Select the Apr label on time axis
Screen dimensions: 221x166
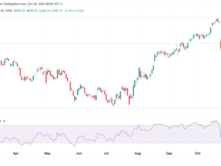(x=16, y=153)
